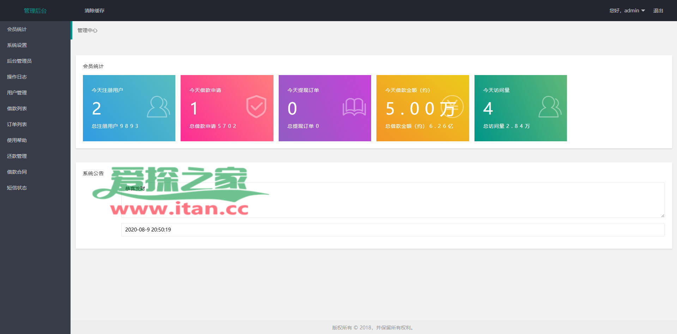The width and height of the screenshot is (677, 334).
Task: Click the shield check icon on 今天借款申请 card
Action: [x=256, y=107]
